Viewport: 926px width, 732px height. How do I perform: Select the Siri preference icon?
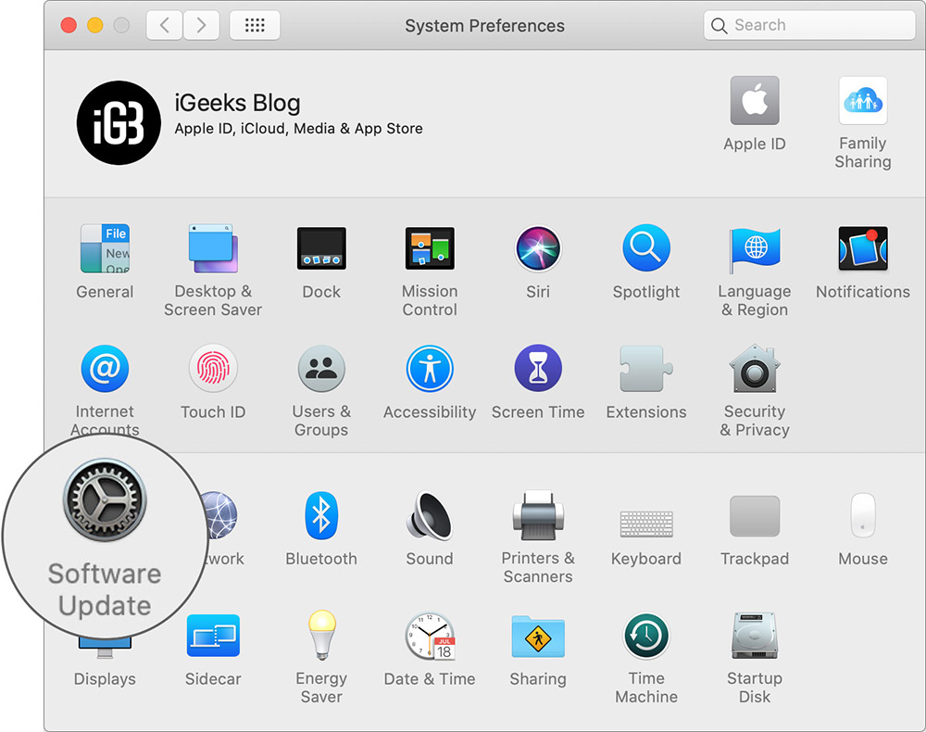(538, 248)
